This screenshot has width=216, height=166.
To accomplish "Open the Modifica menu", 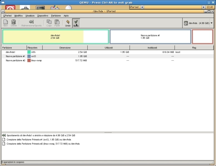I will click(x=18, y=16).
